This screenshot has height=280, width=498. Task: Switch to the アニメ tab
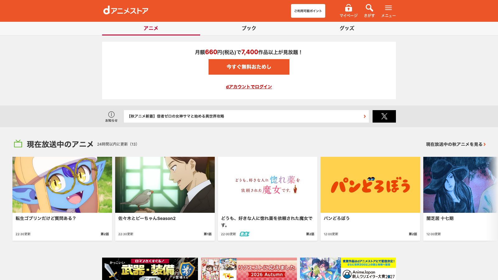(x=151, y=28)
